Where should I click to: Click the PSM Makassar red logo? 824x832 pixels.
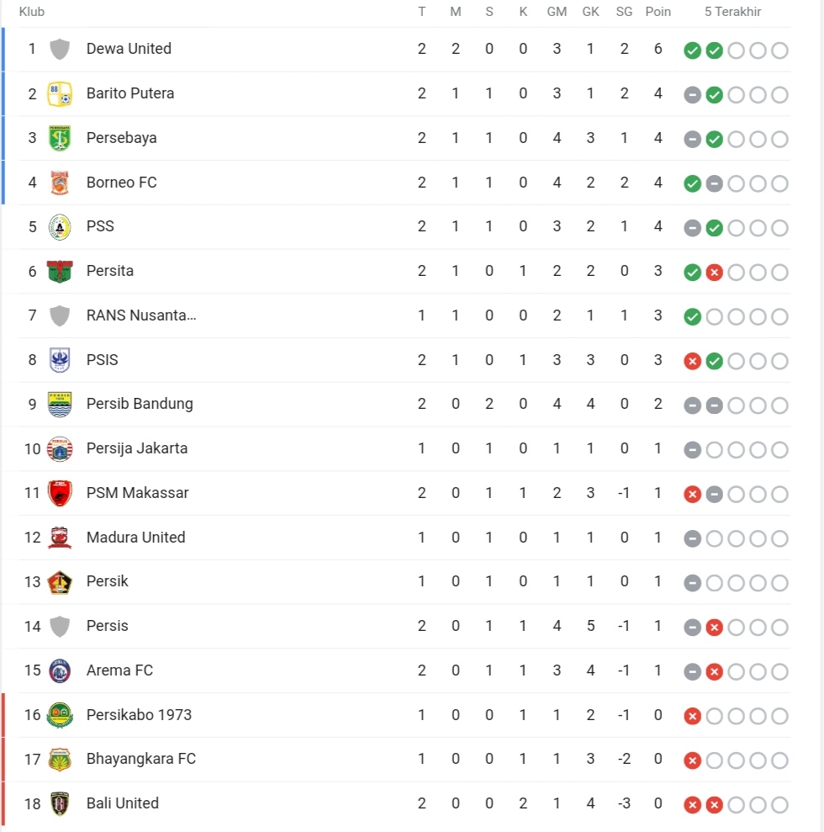60,494
